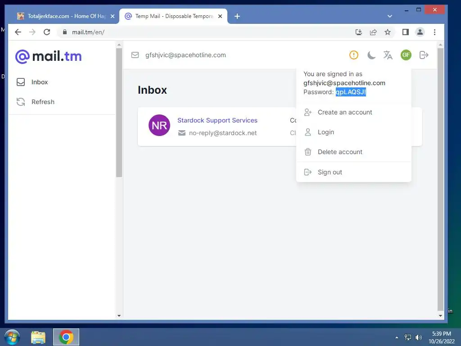Screen dimensions: 461x346
Task: Click the gfshjvic@spacehotline.com address in the header
Action: click(x=185, y=55)
